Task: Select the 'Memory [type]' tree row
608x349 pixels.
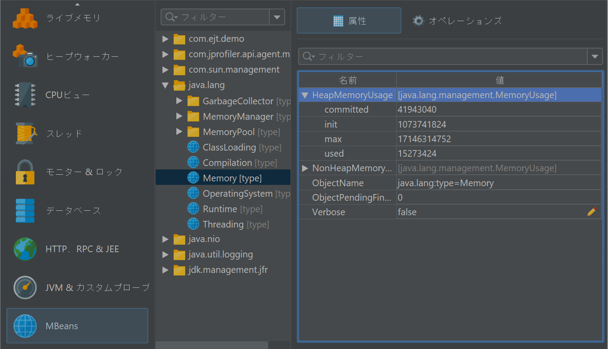Action: tap(223, 178)
